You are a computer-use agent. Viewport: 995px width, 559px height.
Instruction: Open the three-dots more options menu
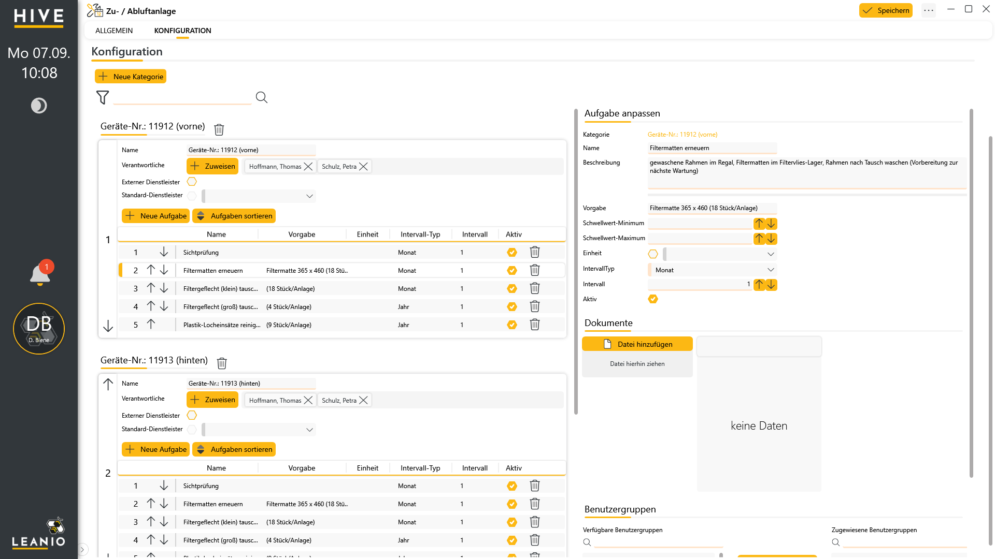click(929, 10)
